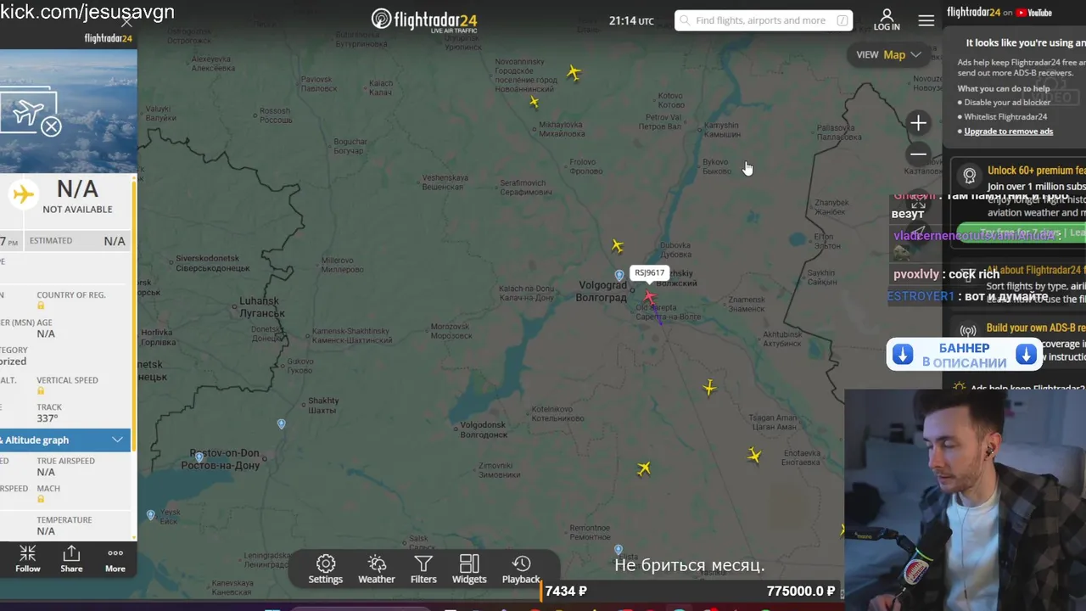Click the TRACK 337° value
The width and height of the screenshot is (1086, 611).
48,418
